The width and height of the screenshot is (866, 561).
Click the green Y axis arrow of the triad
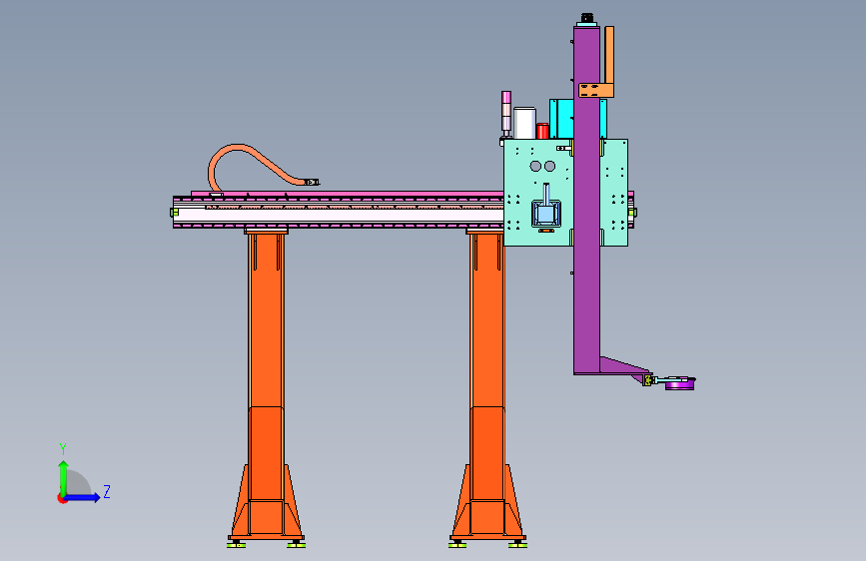click(x=64, y=477)
